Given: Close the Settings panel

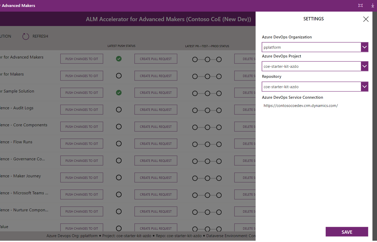Looking at the screenshot, I should click(366, 19).
